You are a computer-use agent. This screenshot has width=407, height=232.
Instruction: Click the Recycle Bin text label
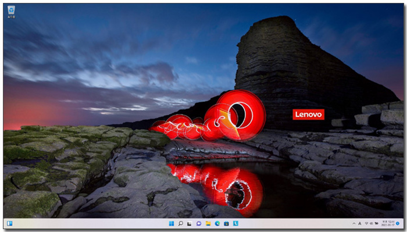pyautogui.click(x=11, y=17)
